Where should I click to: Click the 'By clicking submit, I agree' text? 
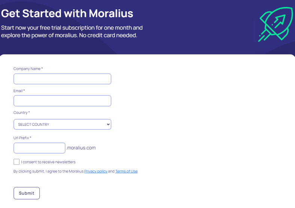[x=48, y=171]
